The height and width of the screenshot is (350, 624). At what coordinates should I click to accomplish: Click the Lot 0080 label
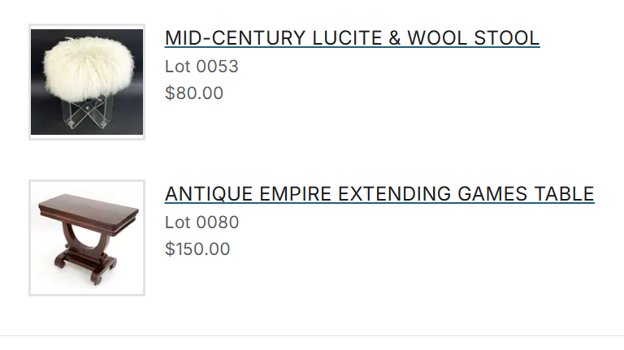click(x=201, y=223)
